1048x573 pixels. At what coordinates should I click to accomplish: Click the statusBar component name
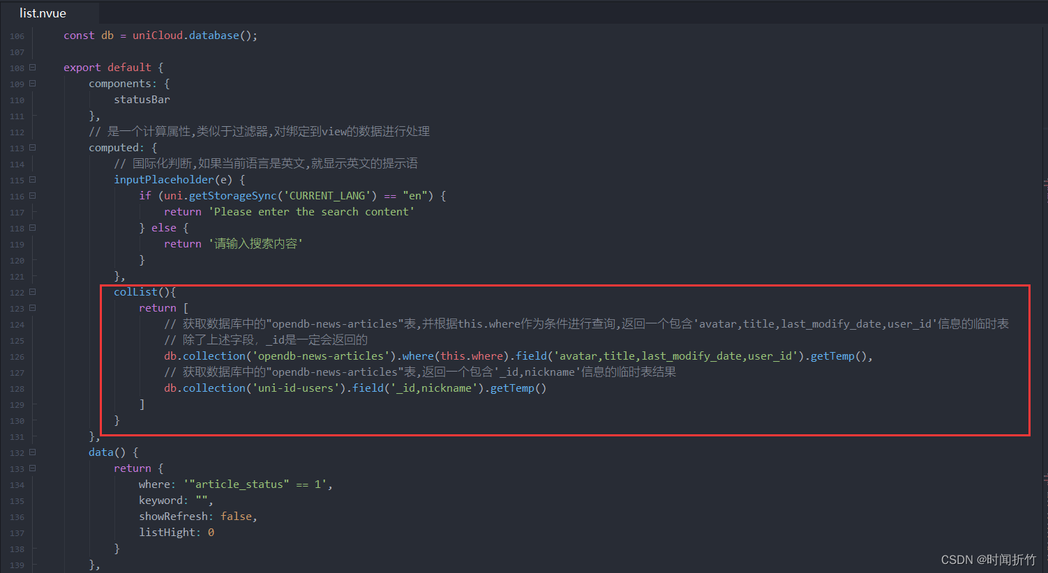click(x=142, y=100)
